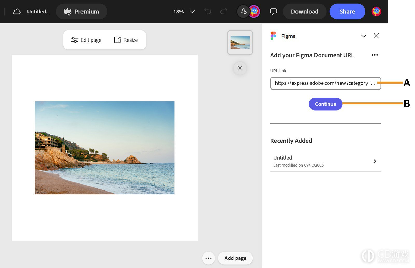415x268 pixels.
Task: Click the Add page button
Action: [235, 258]
